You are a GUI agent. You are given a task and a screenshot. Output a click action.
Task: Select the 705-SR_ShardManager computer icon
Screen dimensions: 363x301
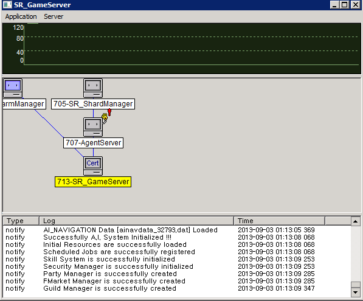coord(93,88)
